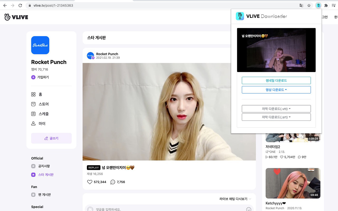The image size is (338, 211).
Task: Expand the 영상 다운로드 dropdown
Action: (x=276, y=90)
